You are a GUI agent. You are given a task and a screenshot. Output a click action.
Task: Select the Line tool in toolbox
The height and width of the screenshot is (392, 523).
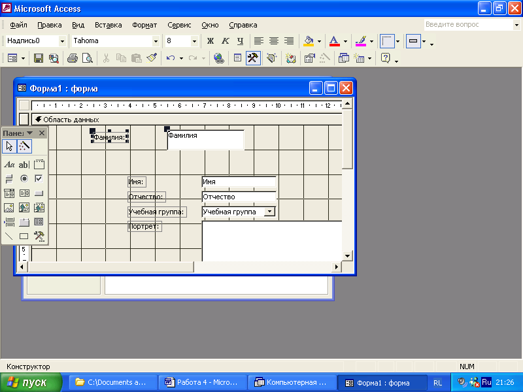9,237
